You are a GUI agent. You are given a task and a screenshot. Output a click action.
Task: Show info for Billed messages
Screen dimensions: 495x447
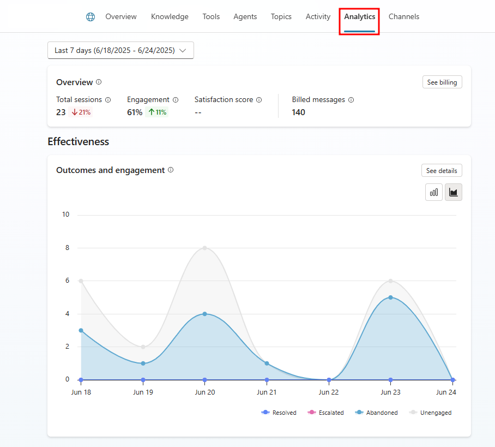[x=351, y=100]
